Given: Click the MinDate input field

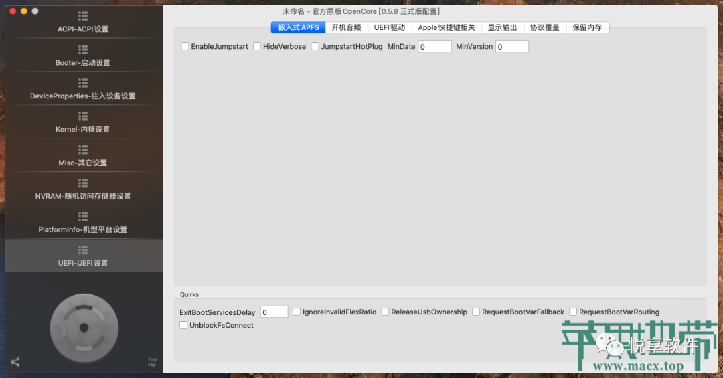Looking at the screenshot, I should click(435, 47).
